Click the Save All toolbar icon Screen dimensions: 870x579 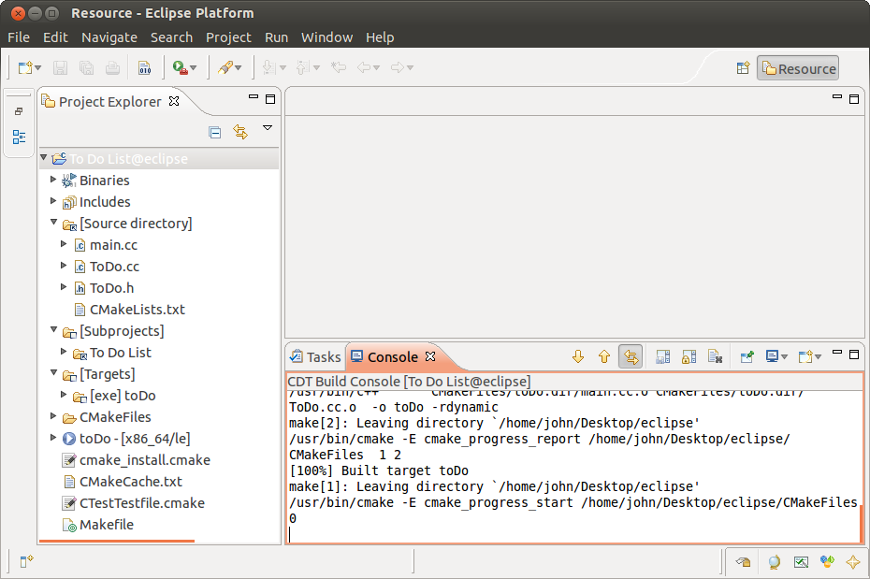click(x=87, y=67)
